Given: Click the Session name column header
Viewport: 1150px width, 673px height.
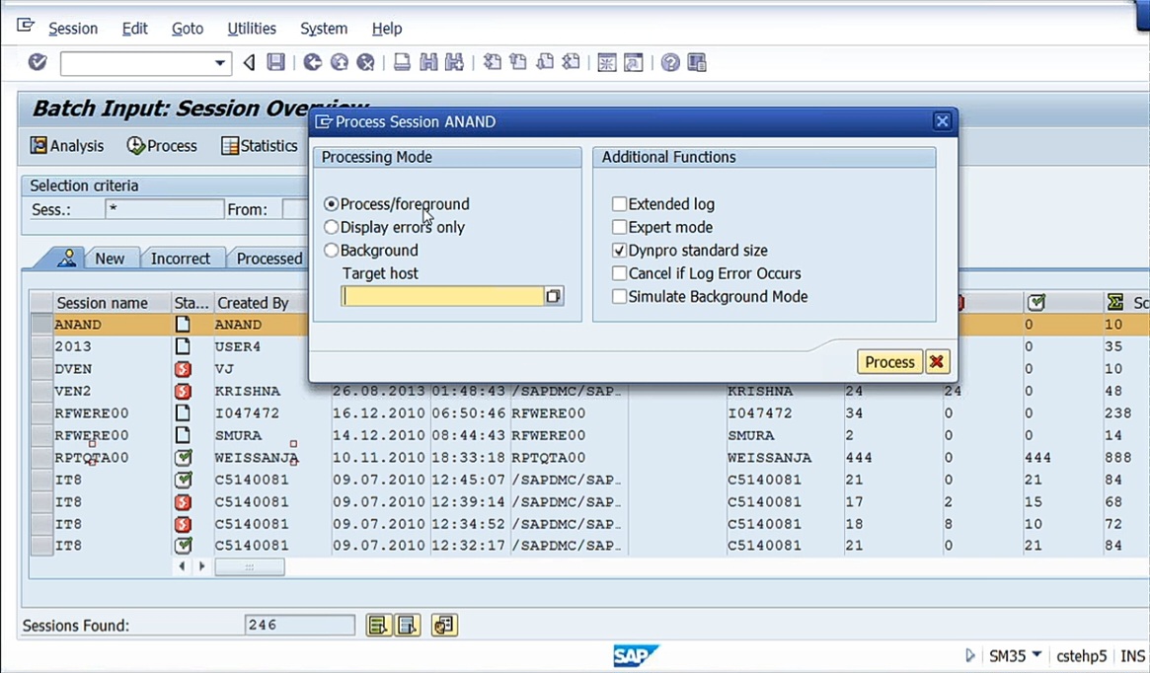Looking at the screenshot, I should [x=112, y=303].
